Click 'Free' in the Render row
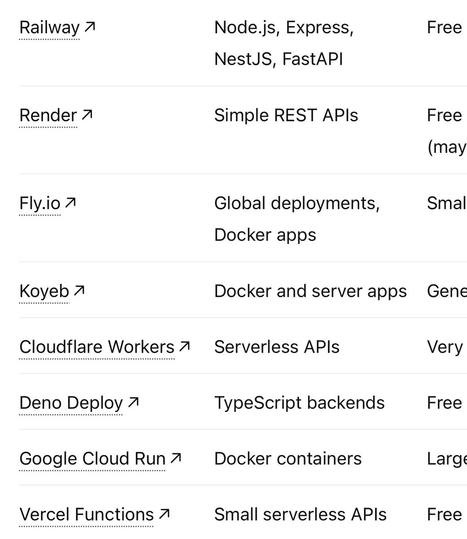467x539 pixels. pyautogui.click(x=445, y=115)
